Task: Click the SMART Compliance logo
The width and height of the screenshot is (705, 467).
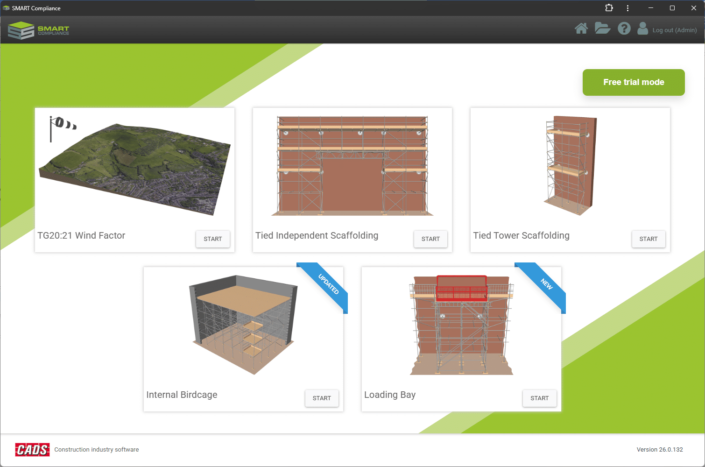Action: click(38, 30)
